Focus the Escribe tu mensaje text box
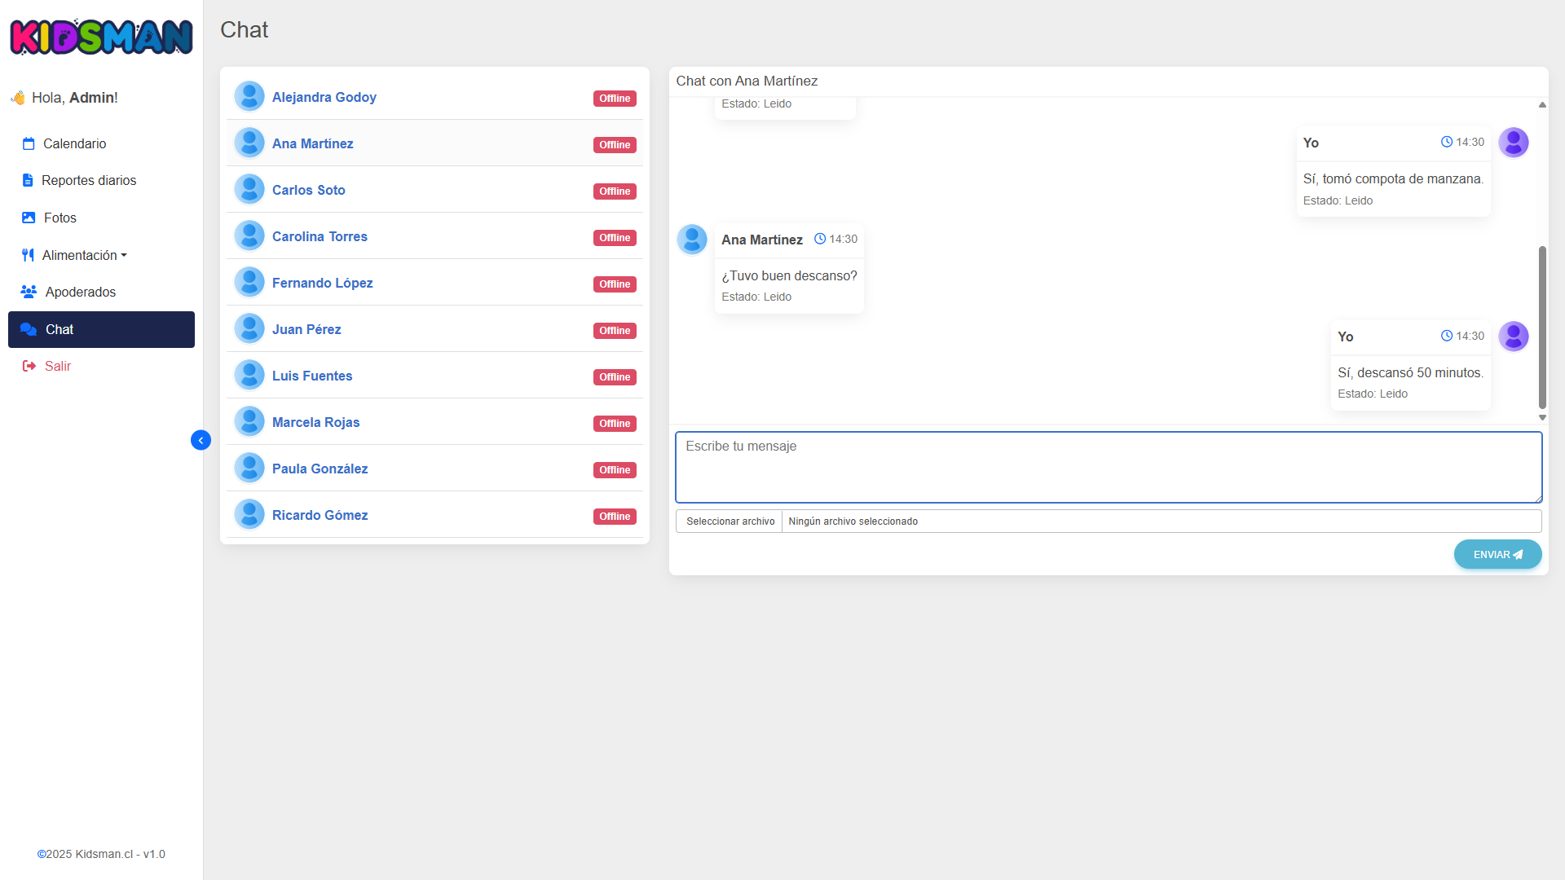Image resolution: width=1565 pixels, height=880 pixels. [x=1108, y=467]
